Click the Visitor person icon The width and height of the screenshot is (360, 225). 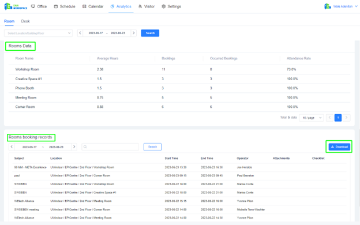tap(140, 6)
